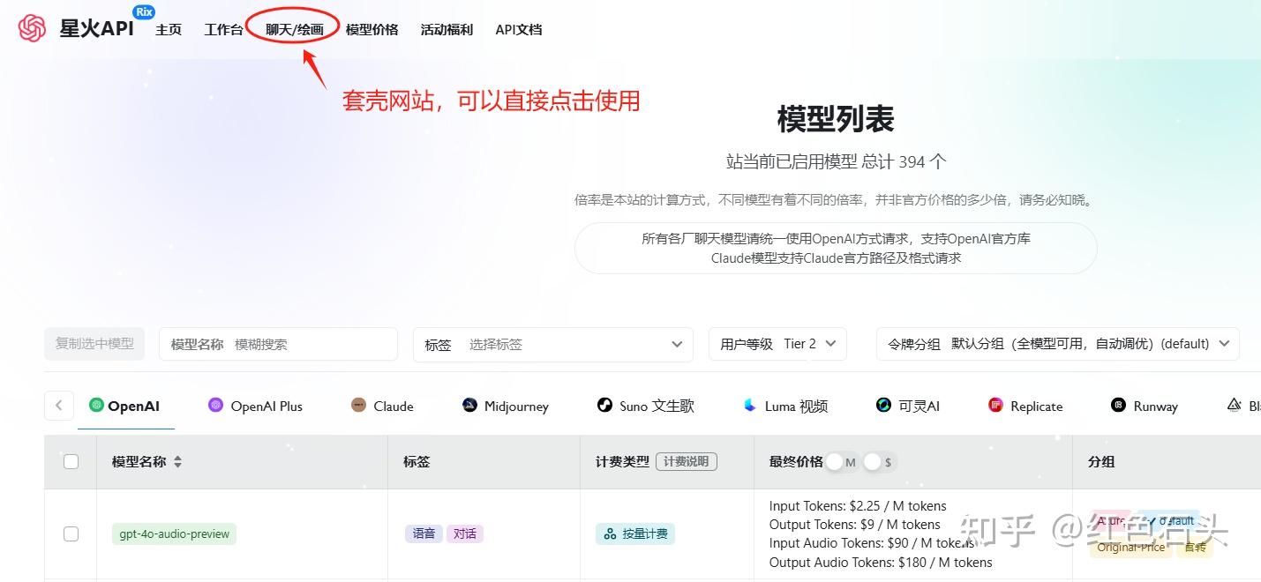Click the gpt-4o-audio-preview model link
1261x582 pixels.
pos(174,533)
